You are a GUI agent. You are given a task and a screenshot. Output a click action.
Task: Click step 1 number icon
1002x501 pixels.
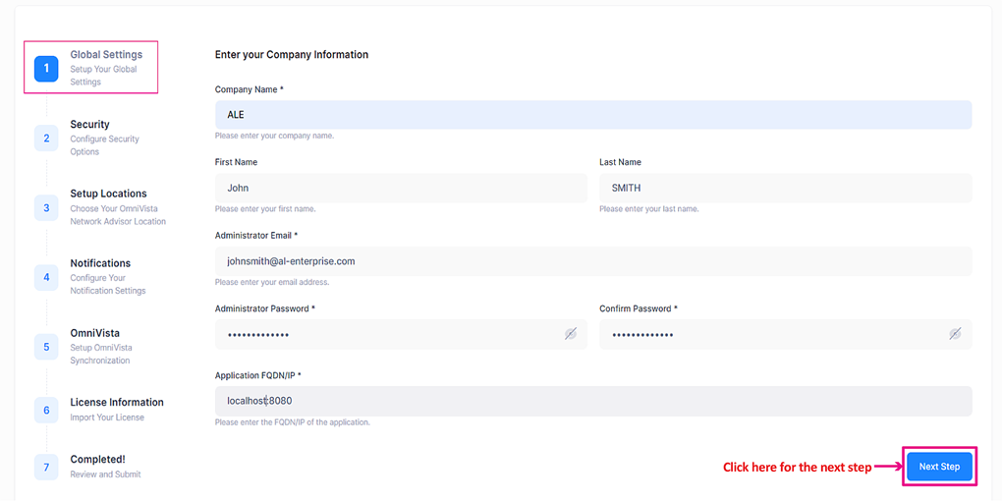[x=46, y=68]
